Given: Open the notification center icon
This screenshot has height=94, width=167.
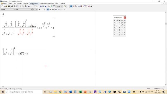Looking at the screenshot, I should tap(164, 92).
